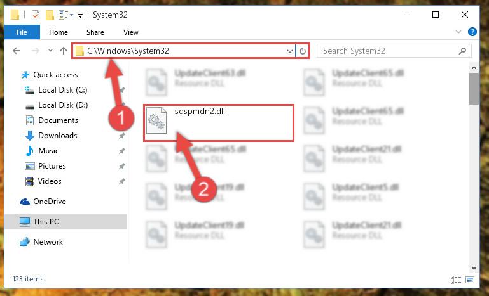Expand the address bar history dropdown
489x296 pixels.
290,51
